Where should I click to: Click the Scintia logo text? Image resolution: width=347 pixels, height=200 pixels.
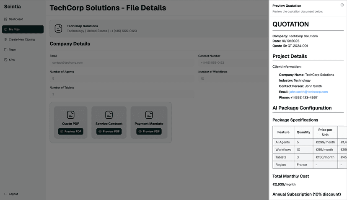(13, 7)
